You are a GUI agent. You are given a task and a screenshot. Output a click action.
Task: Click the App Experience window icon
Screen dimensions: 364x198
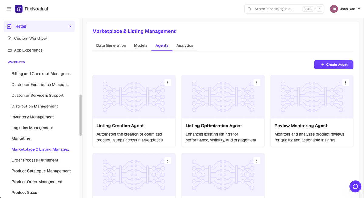pyautogui.click(x=9, y=50)
